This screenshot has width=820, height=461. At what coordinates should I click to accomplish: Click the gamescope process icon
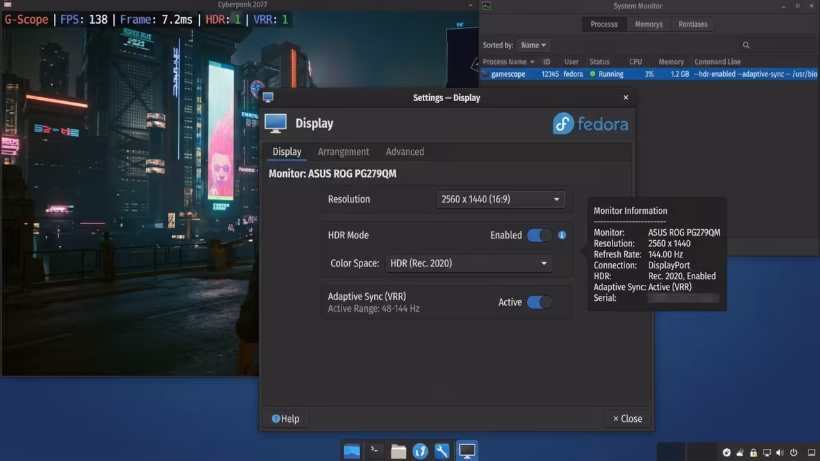click(x=486, y=74)
